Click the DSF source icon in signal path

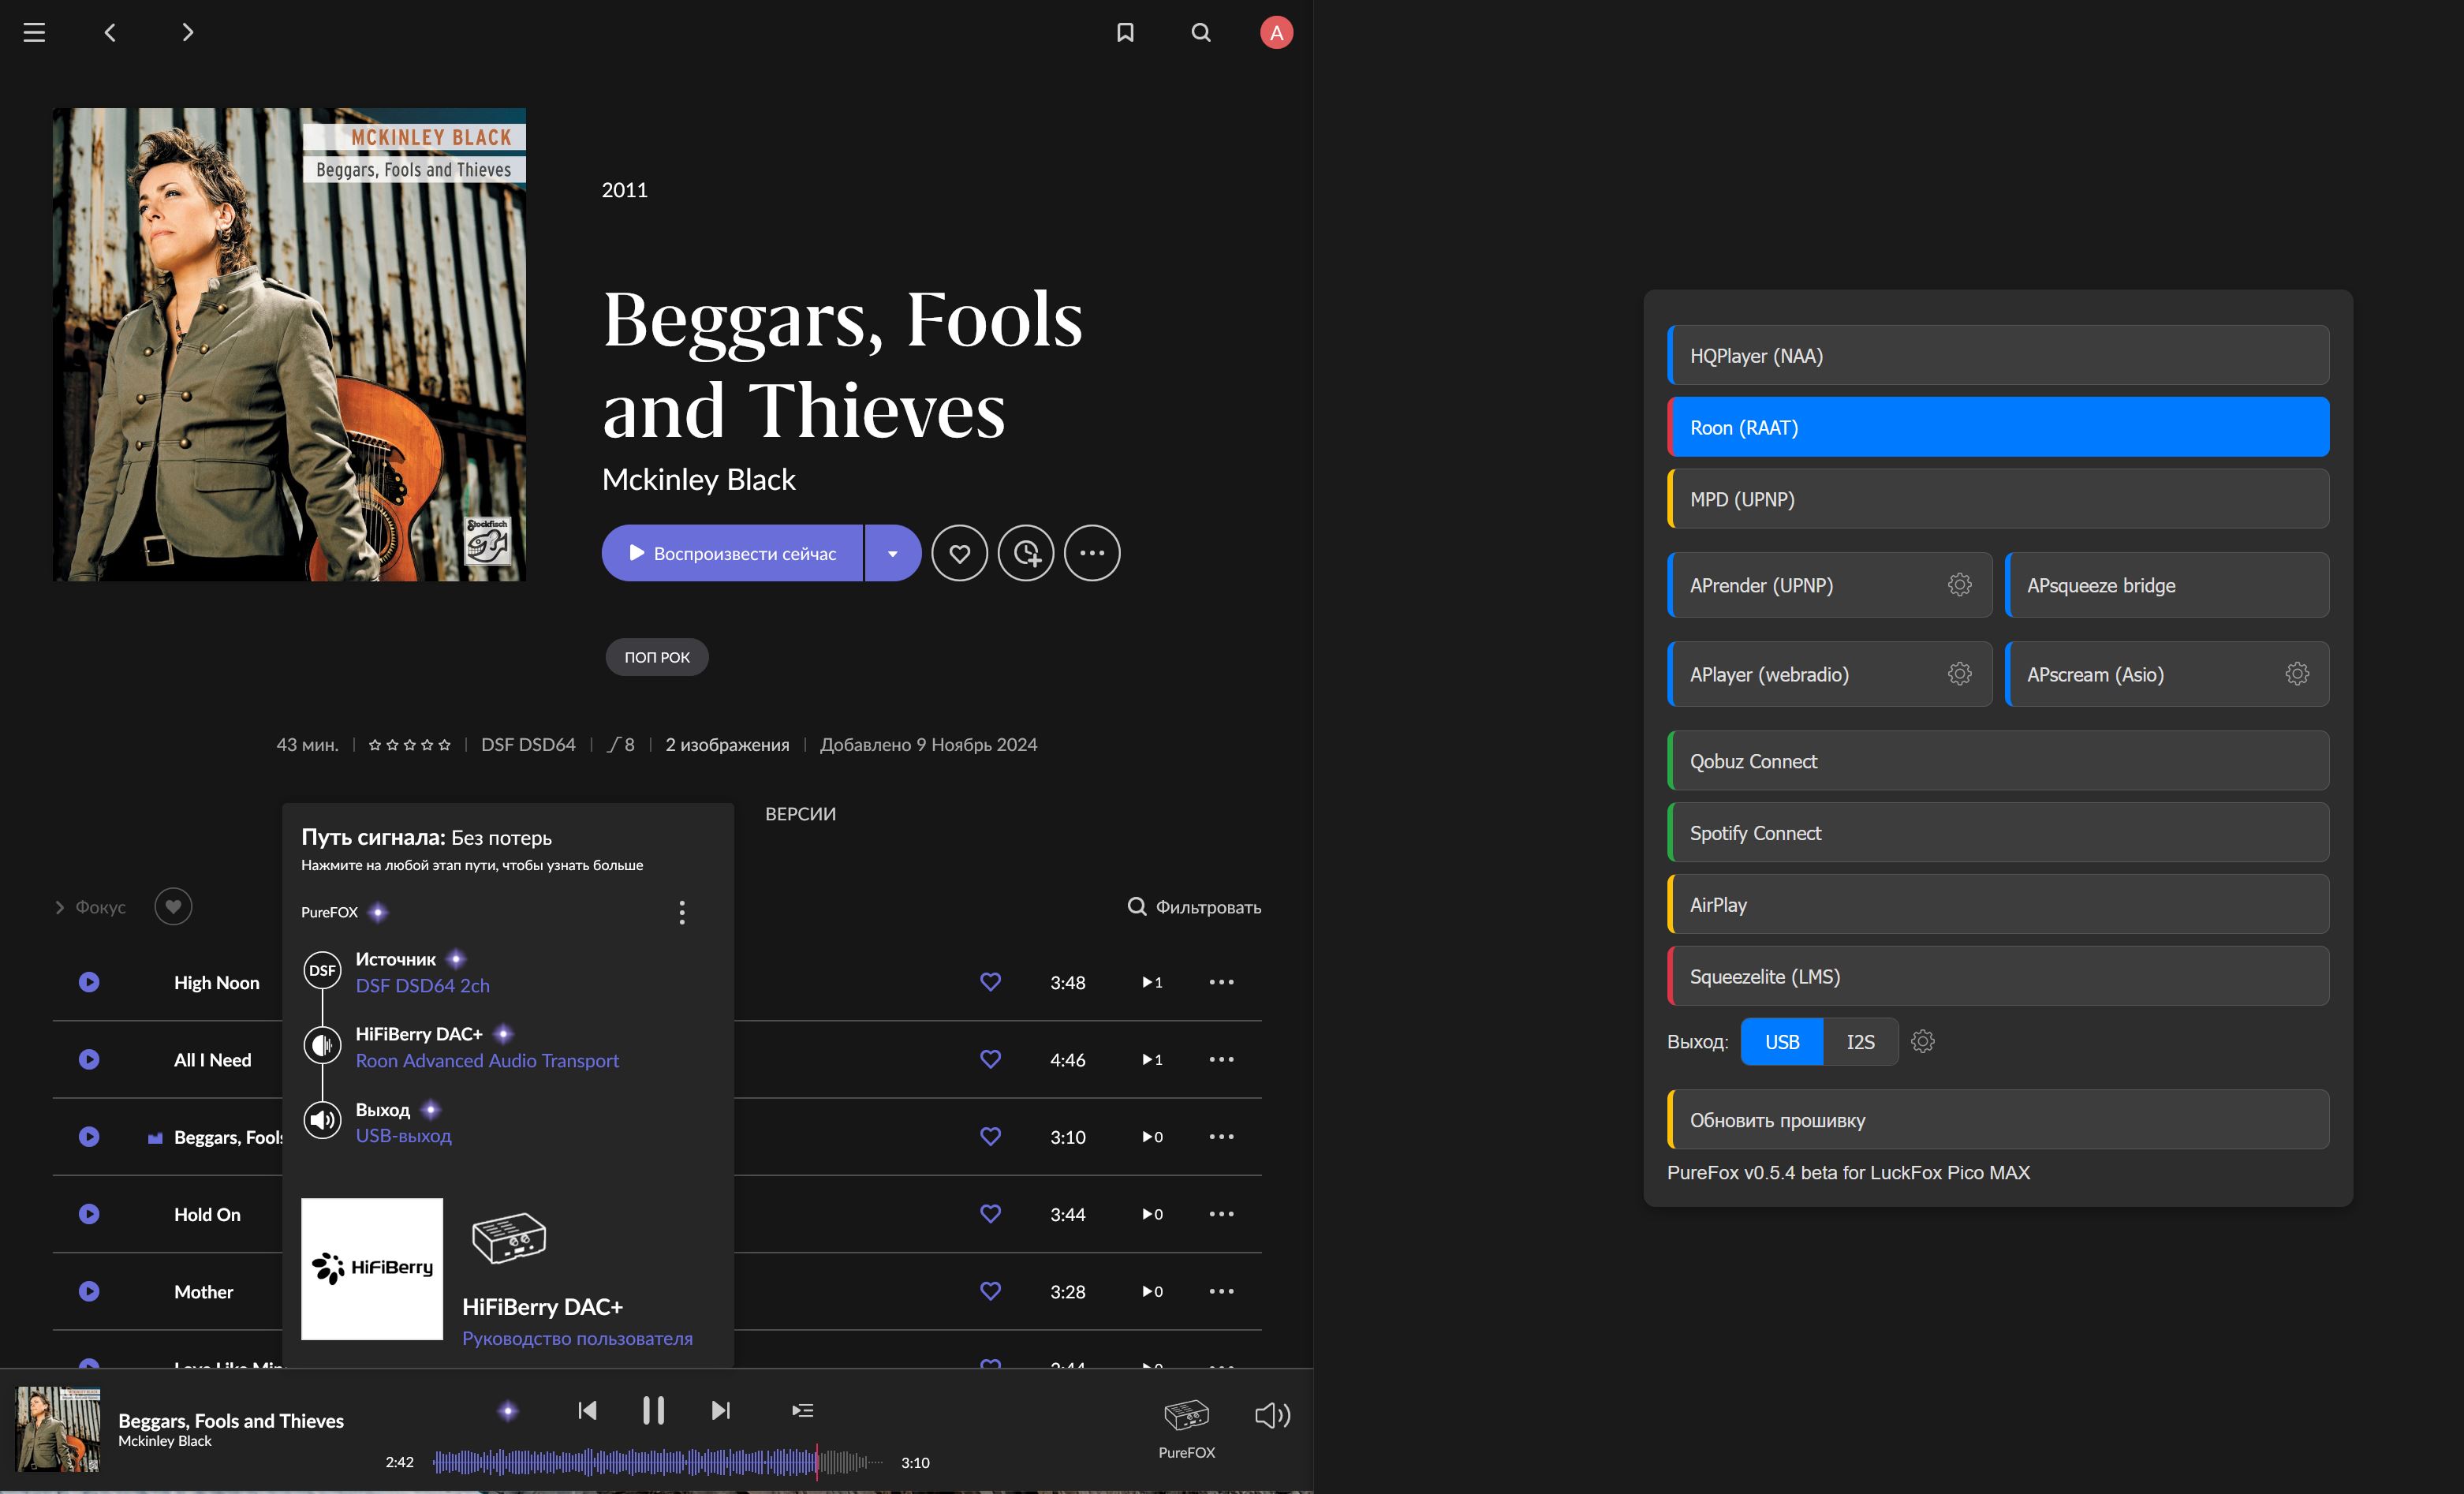click(x=322, y=970)
